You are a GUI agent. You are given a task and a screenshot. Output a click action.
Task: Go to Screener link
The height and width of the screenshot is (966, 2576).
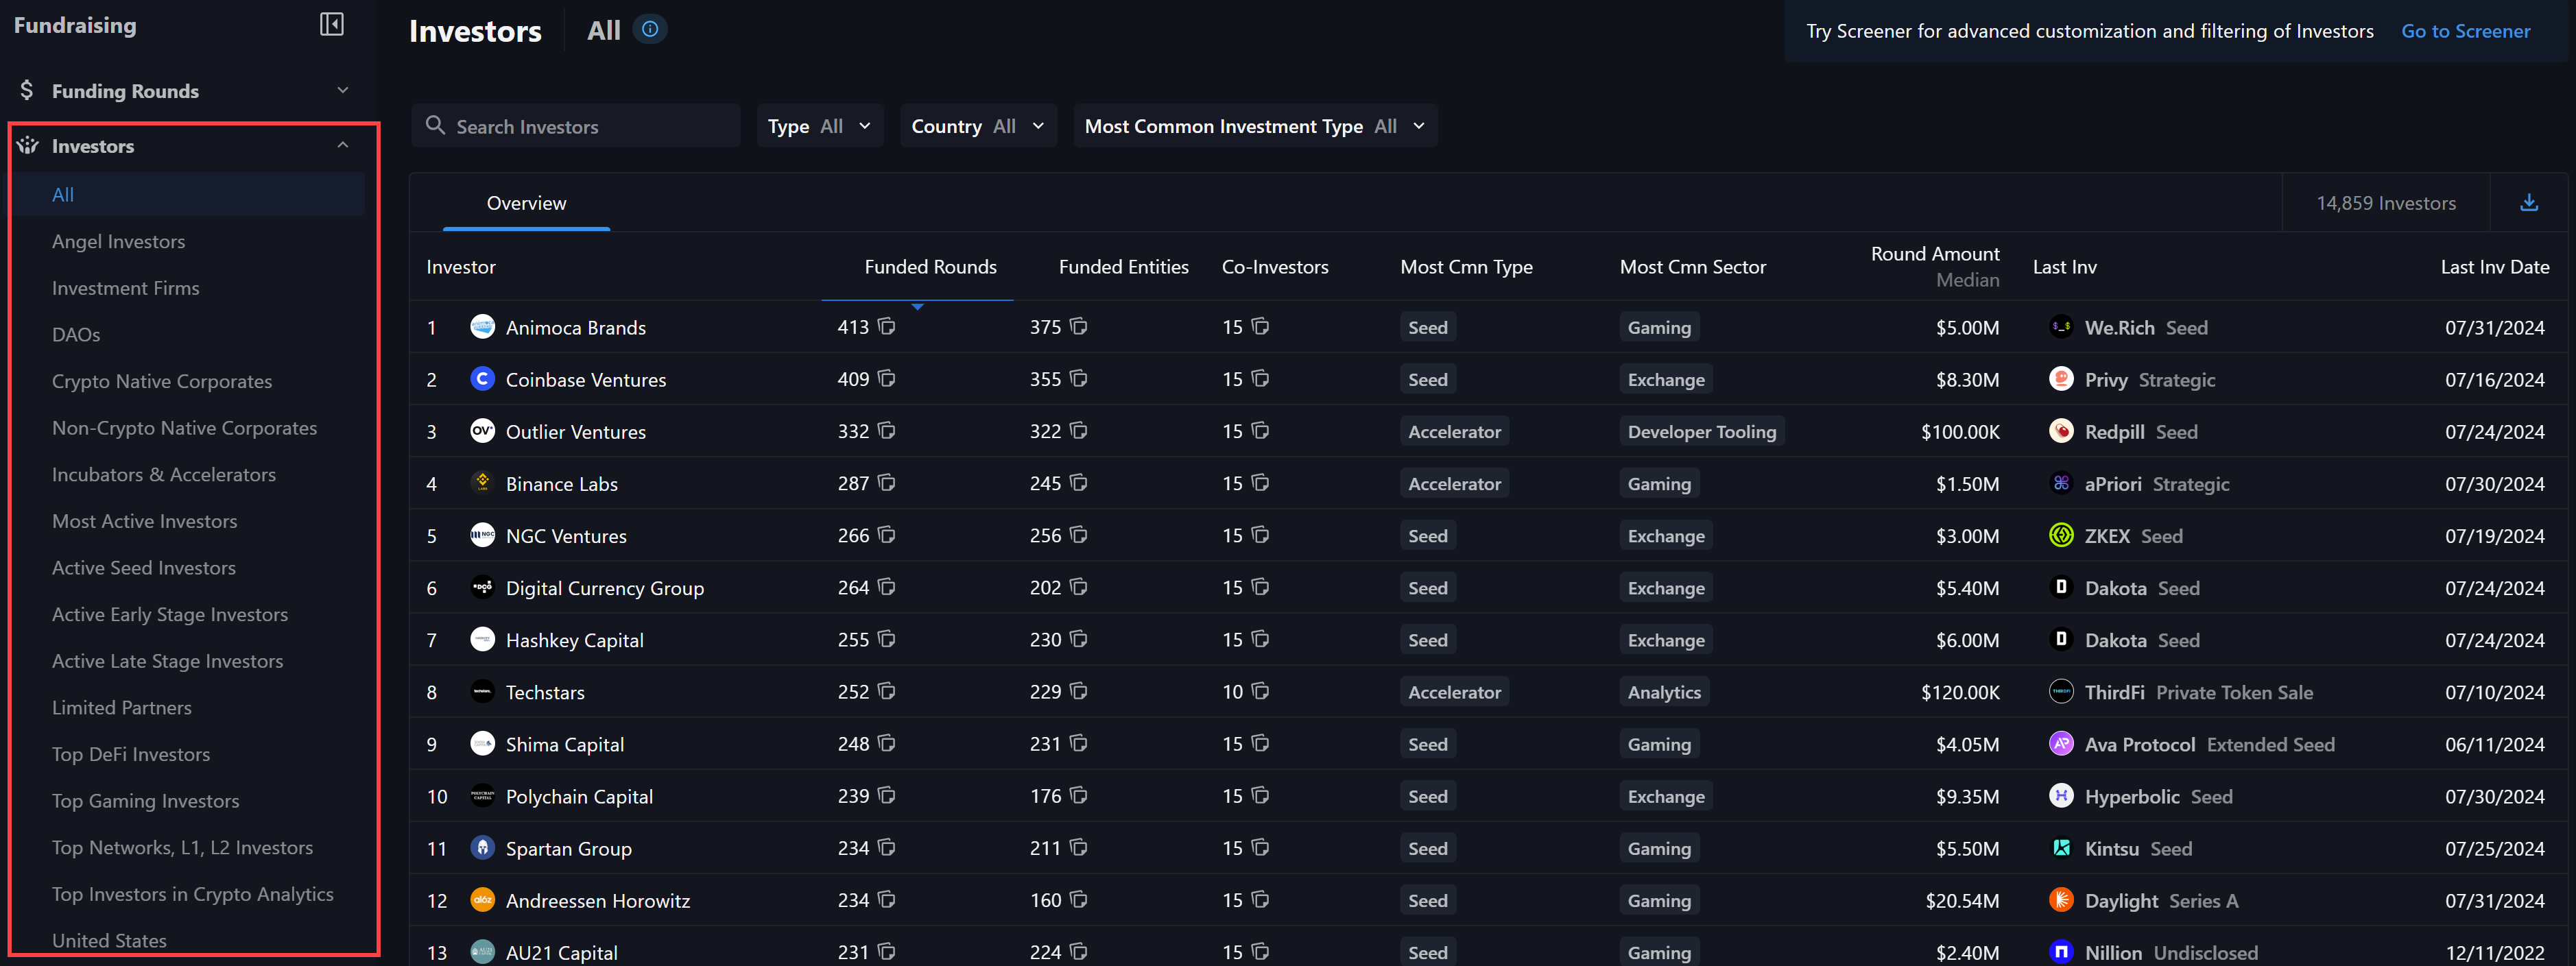(2466, 31)
